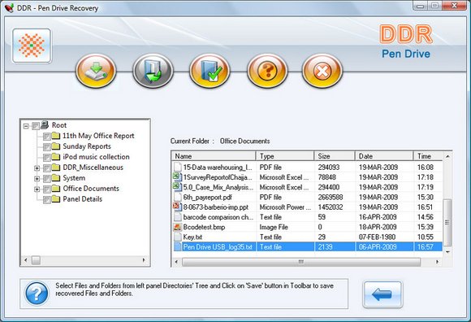The height and width of the screenshot is (322, 471).
Task: Click the orange X exit toolbar icon
Action: coord(322,71)
